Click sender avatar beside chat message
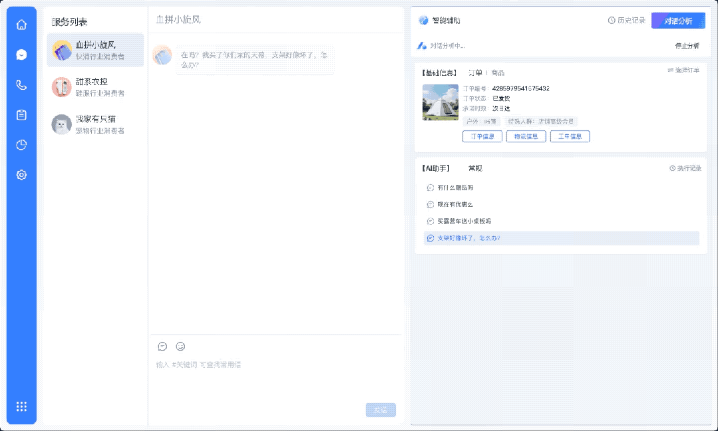This screenshot has height=431, width=718. (x=162, y=55)
